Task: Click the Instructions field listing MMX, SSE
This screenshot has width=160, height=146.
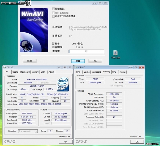Action: (44, 104)
